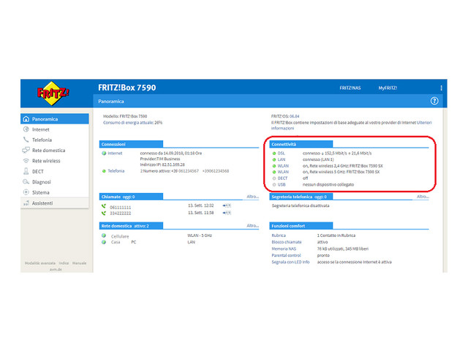Open the Ulteriori informazioni link
The height and width of the screenshot is (351, 468).
click(424, 122)
